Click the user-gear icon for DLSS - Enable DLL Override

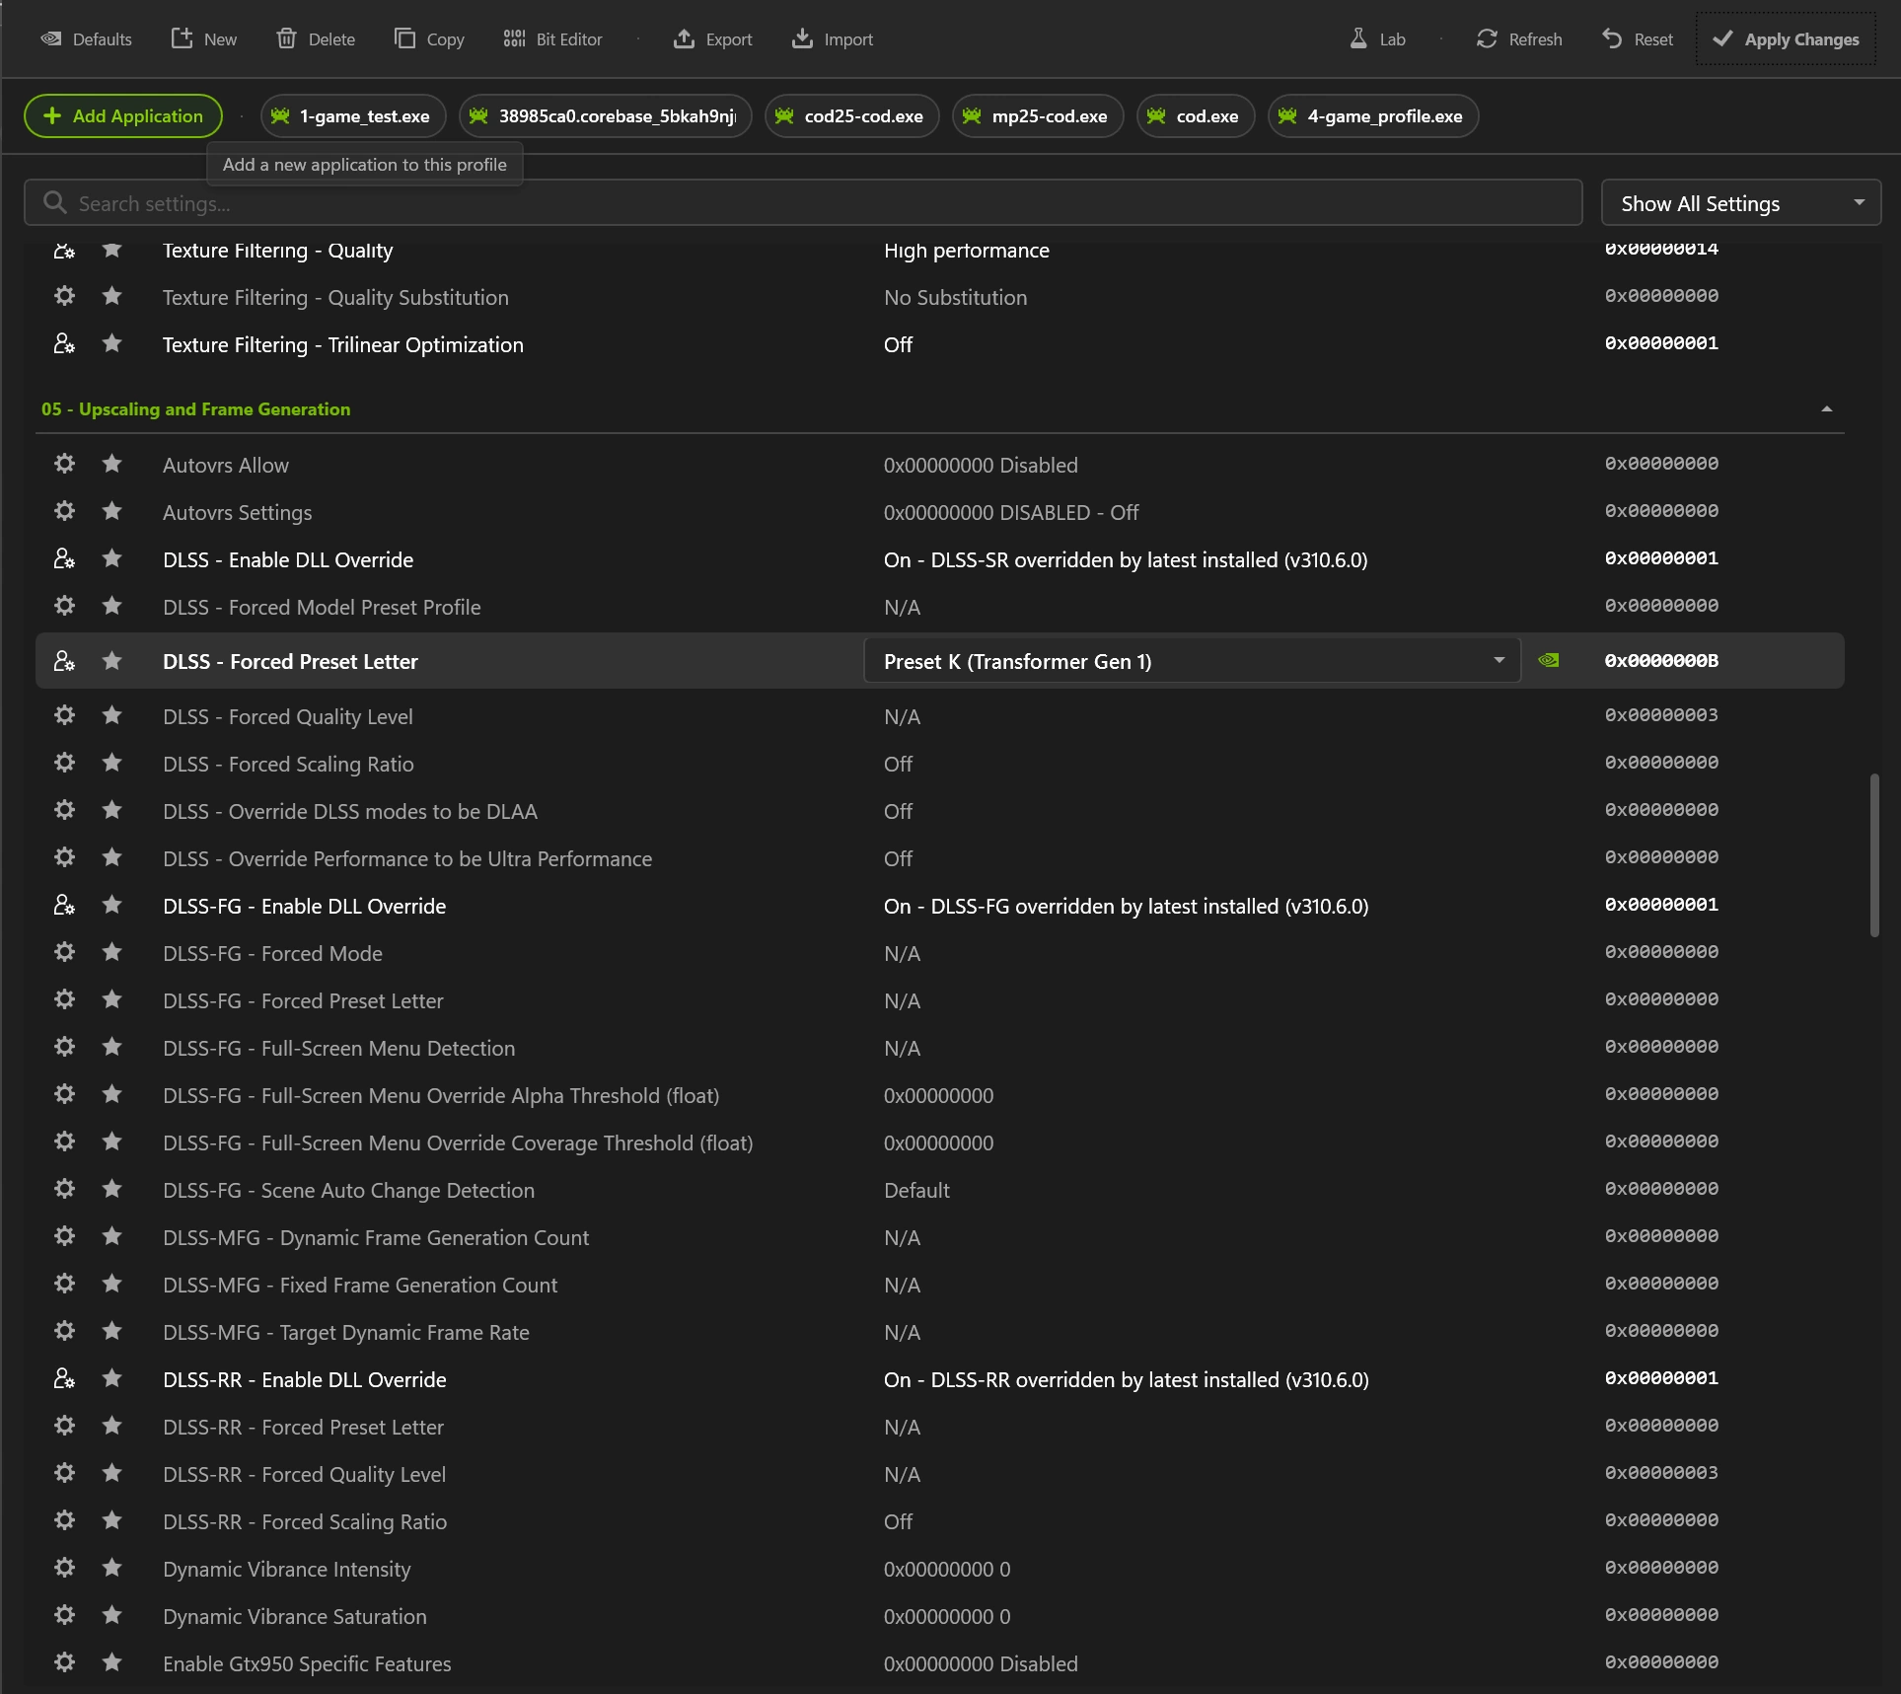64,558
